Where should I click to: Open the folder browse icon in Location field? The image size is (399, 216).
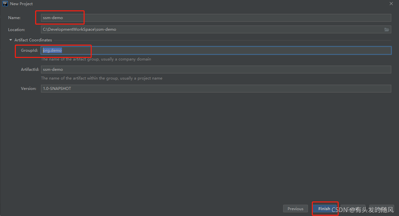pyautogui.click(x=386, y=29)
